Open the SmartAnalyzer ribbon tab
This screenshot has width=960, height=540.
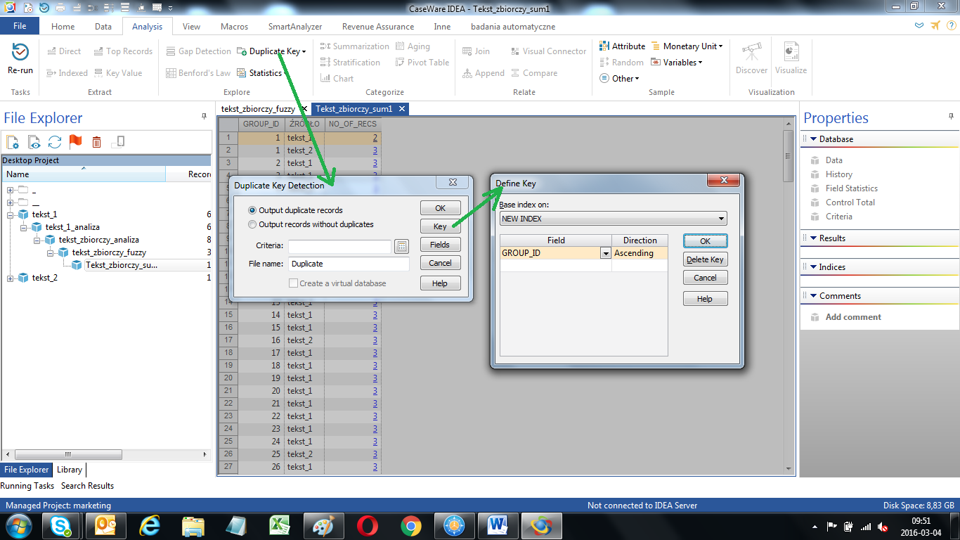pos(295,27)
